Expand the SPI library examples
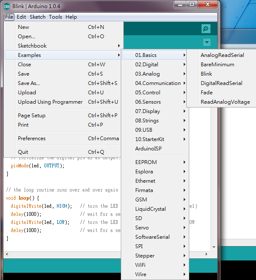 click(154, 246)
